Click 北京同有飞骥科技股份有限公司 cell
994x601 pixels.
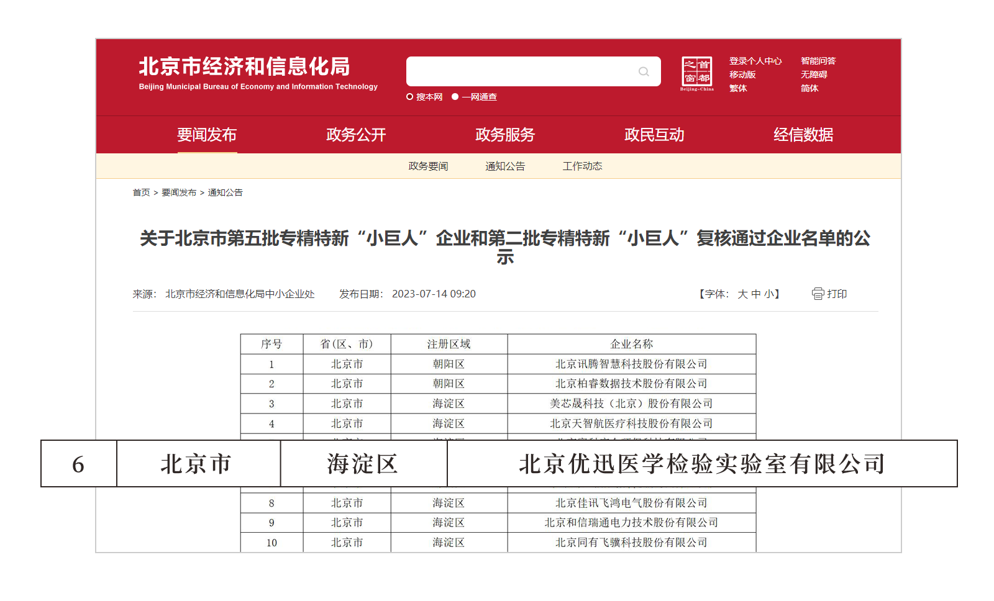[632, 543]
